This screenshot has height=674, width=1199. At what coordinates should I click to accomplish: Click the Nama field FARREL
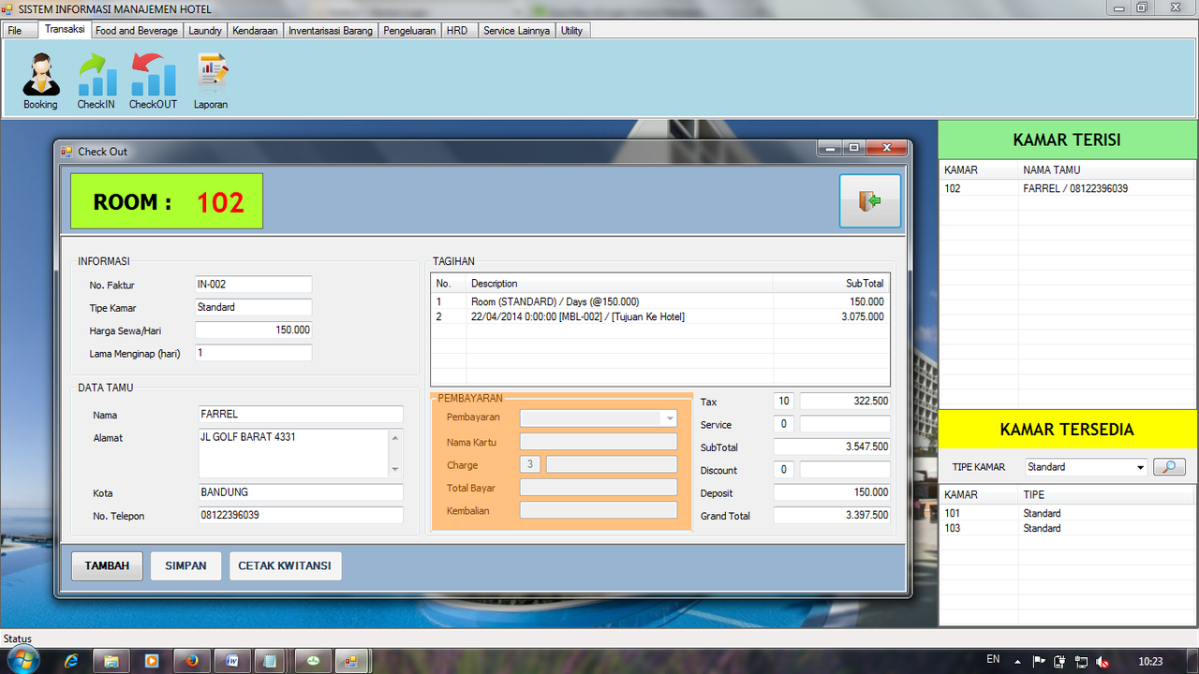coord(301,415)
